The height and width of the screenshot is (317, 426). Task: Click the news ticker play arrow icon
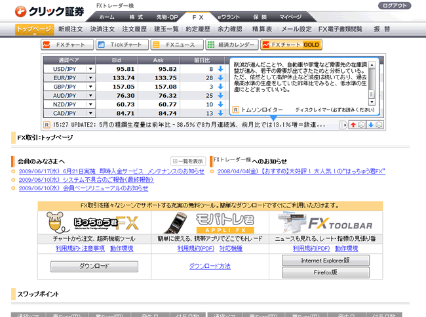pos(343,125)
